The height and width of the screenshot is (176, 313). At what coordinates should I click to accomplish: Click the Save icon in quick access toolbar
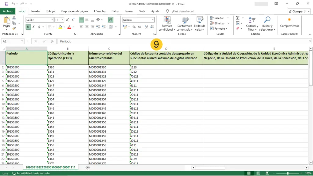click(x=6, y=4)
